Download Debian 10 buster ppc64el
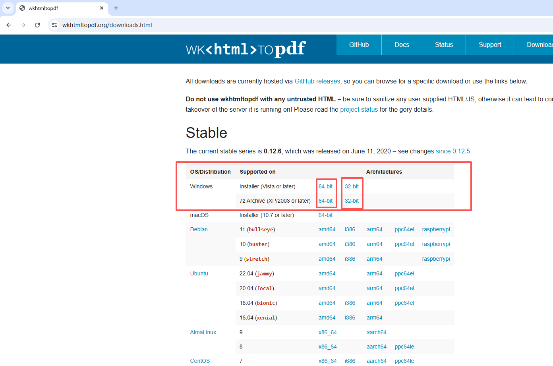The width and height of the screenshot is (553, 366). [404, 244]
